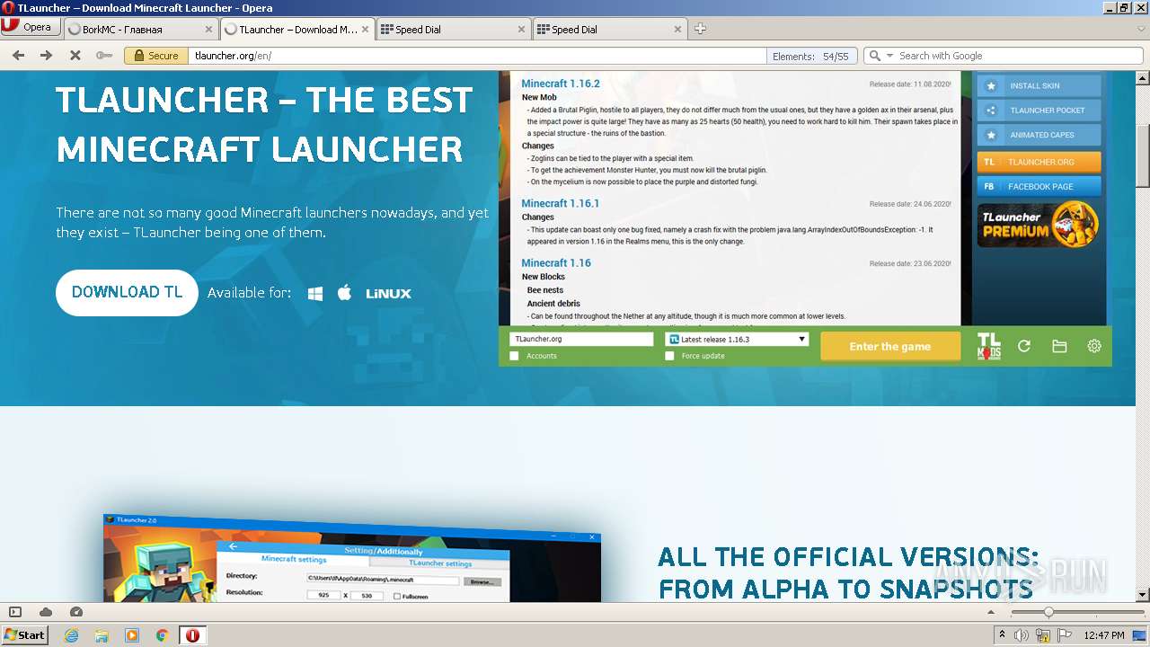
Task: Open the password wand key icon
Action: [104, 56]
